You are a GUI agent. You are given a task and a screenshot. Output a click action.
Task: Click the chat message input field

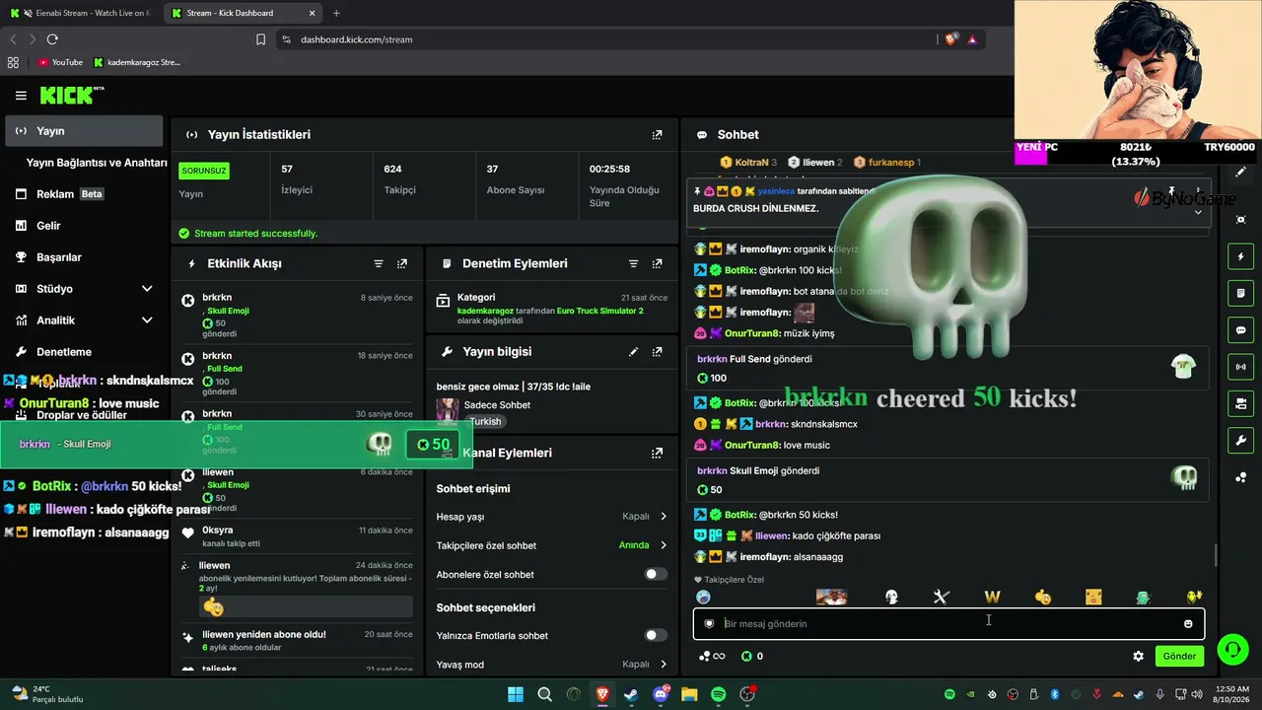pyautogui.click(x=947, y=623)
